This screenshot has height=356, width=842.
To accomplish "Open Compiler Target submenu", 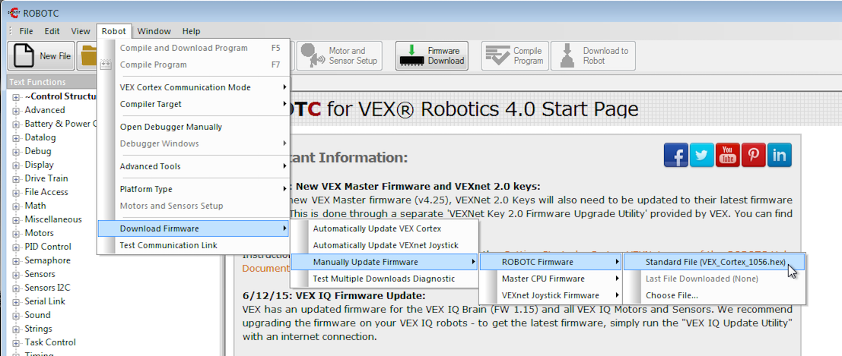I will (193, 104).
